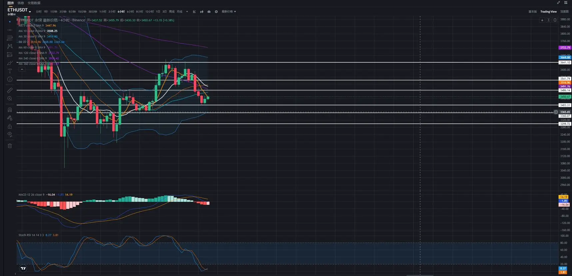
Task: Toggle lock all drawing tools
Action: point(10,126)
